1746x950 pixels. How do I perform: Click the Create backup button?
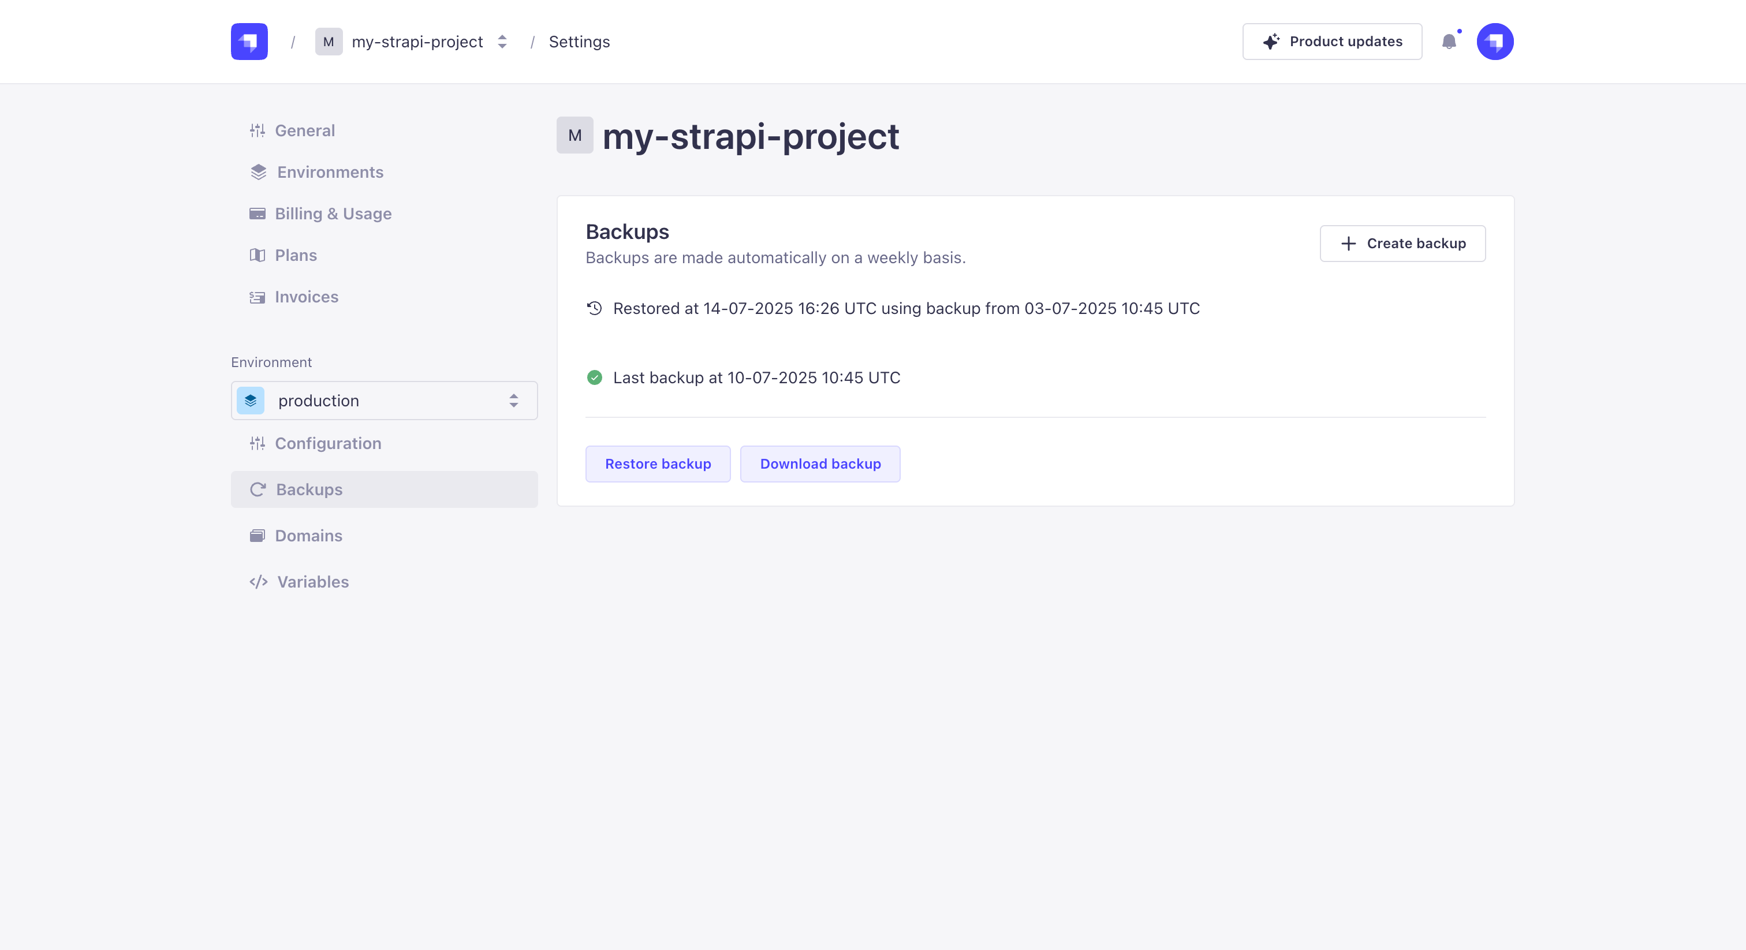coord(1402,243)
